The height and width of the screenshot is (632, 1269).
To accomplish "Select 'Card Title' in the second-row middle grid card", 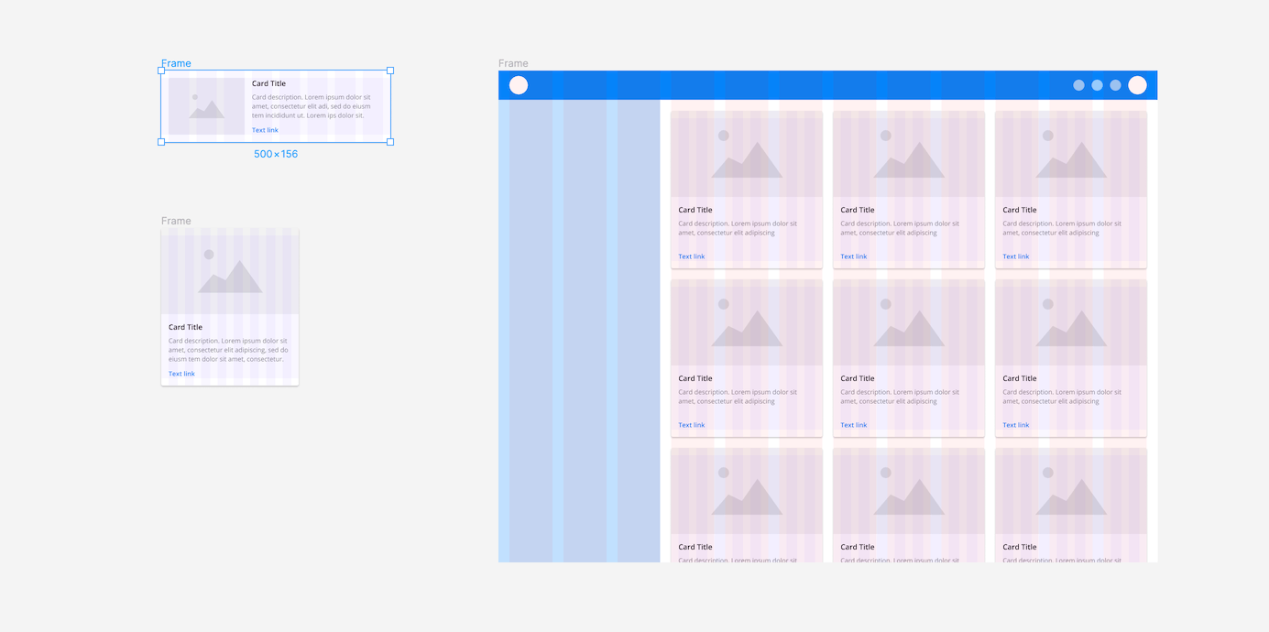I will pos(858,378).
